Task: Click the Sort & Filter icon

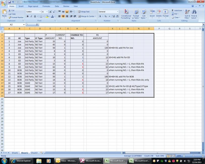Action: coord(187,14)
